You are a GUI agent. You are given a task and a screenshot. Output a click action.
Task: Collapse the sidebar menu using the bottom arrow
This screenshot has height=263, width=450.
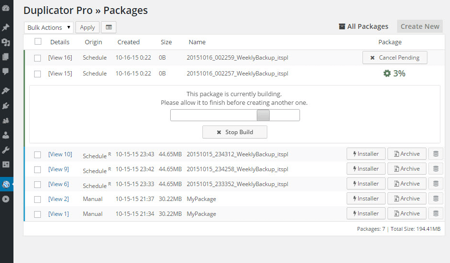pyautogui.click(x=6, y=199)
